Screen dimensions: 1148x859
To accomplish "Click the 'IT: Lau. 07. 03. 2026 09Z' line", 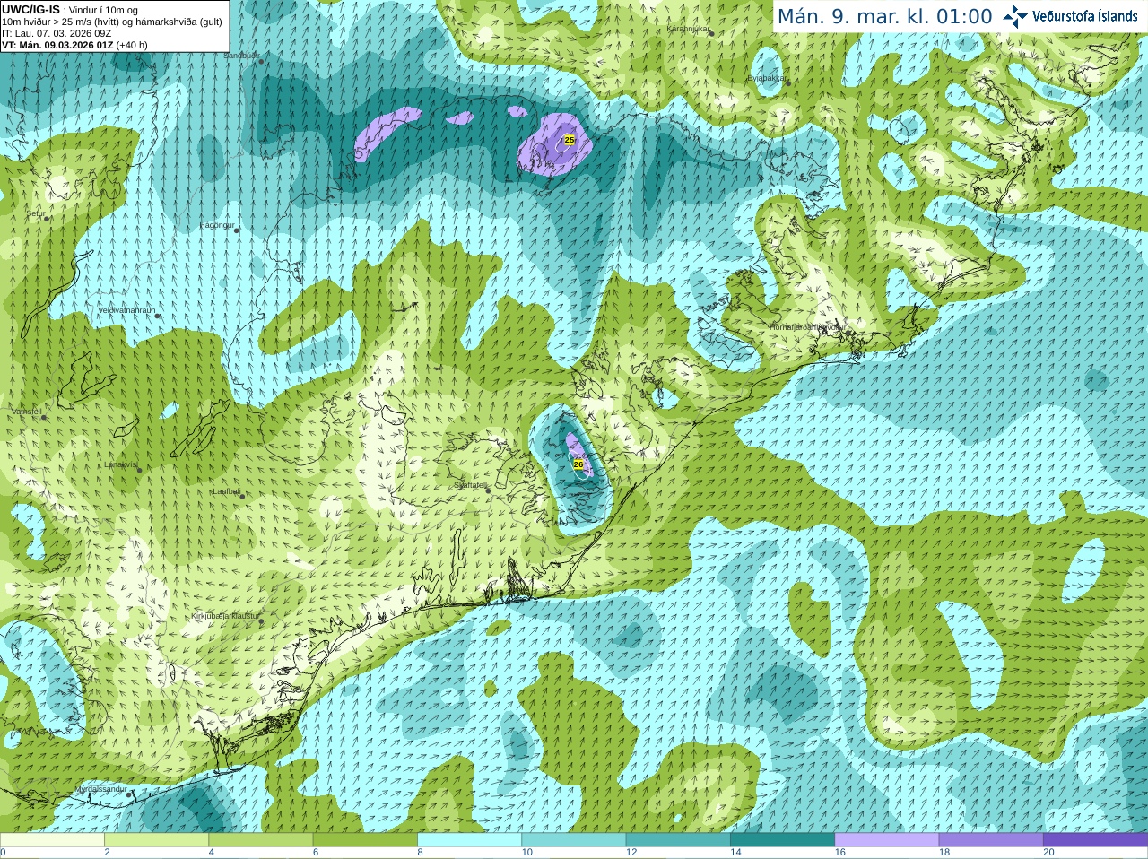I will pyautogui.click(x=57, y=33).
